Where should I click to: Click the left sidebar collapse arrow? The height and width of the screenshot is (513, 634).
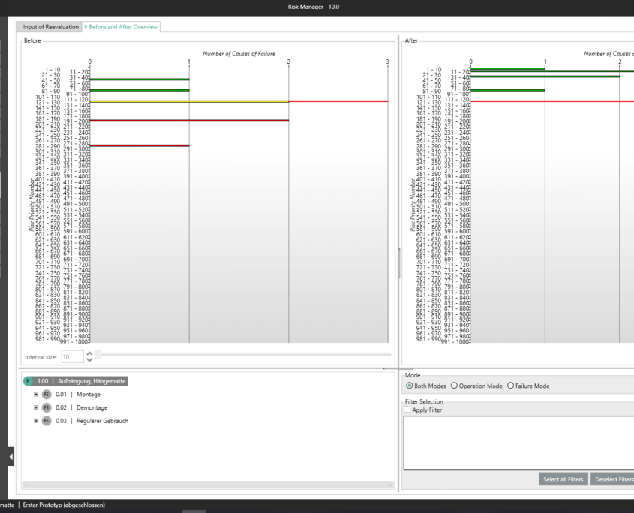pyautogui.click(x=11, y=455)
